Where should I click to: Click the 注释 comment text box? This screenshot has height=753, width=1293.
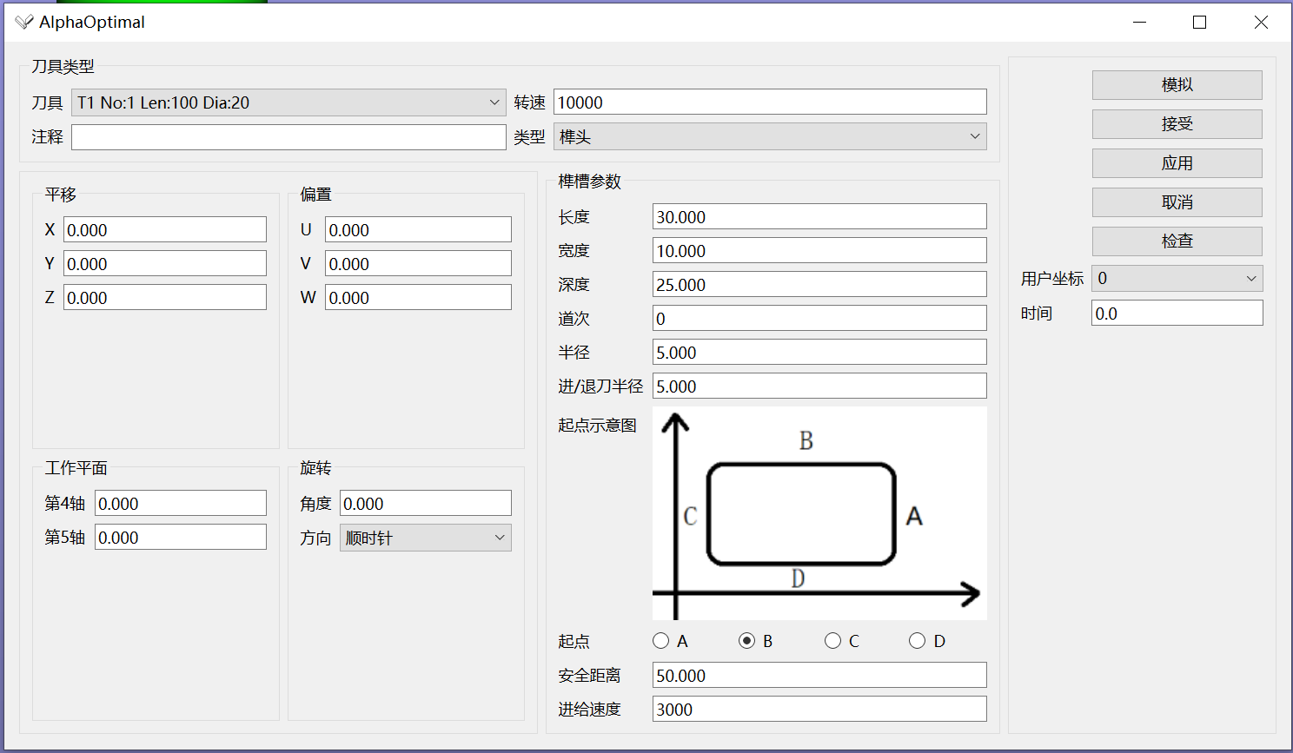288,136
